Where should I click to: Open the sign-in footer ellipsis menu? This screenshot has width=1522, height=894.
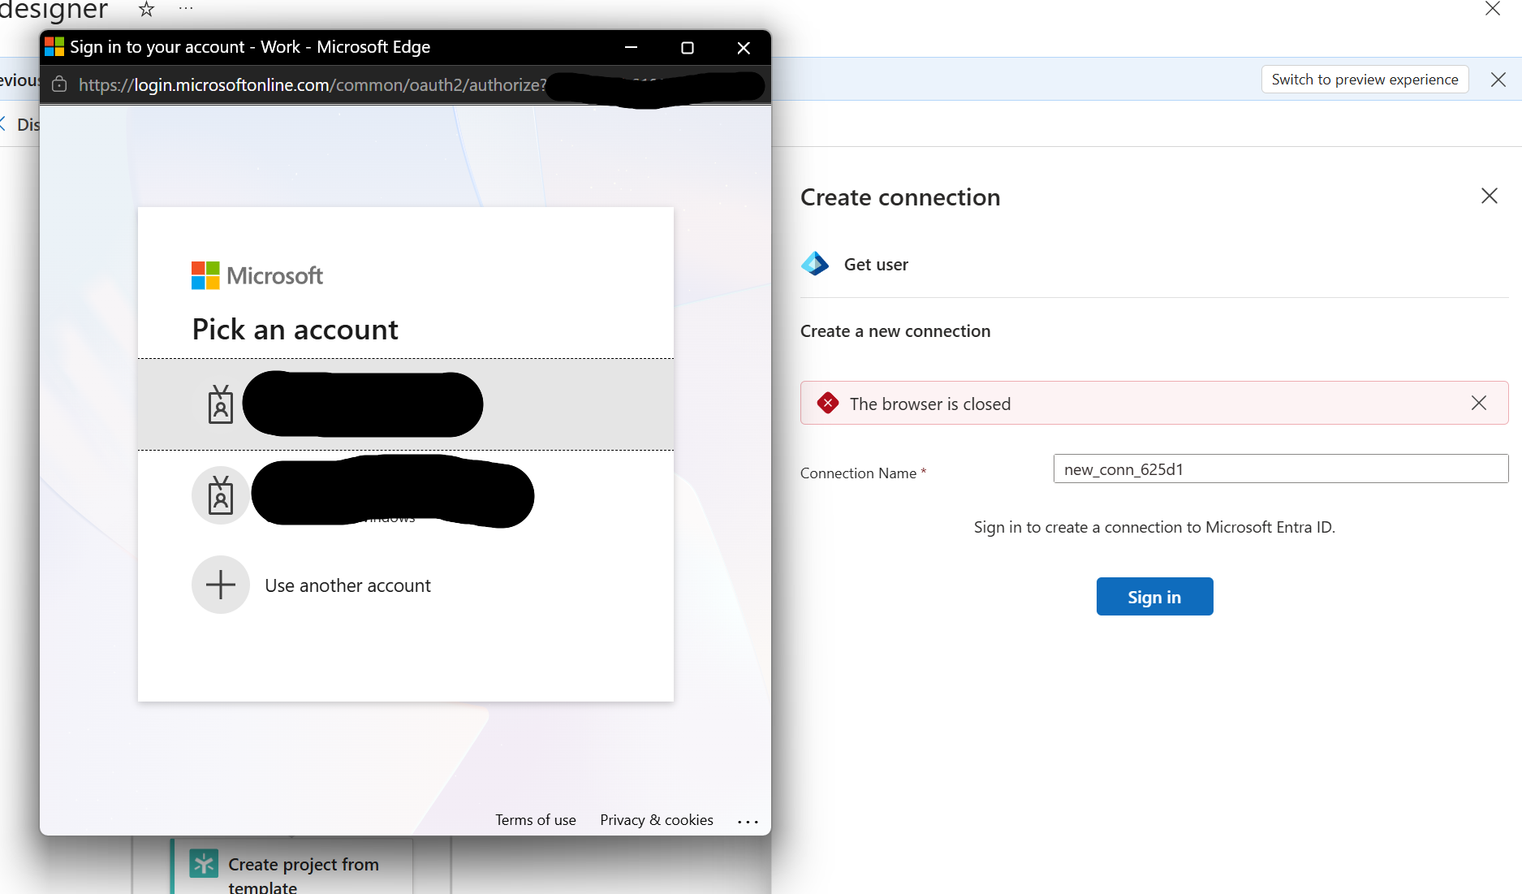pyautogui.click(x=748, y=822)
